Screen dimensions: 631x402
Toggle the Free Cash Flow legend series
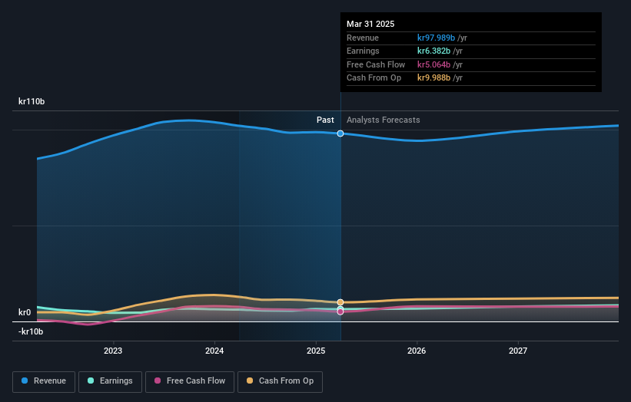[190, 381]
